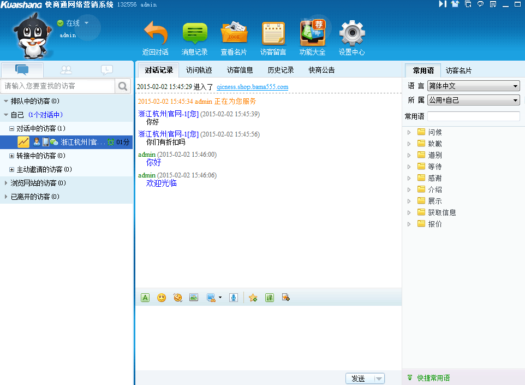This screenshot has height=385, width=525.
Task: Click the font format A icon
Action: coord(145,298)
